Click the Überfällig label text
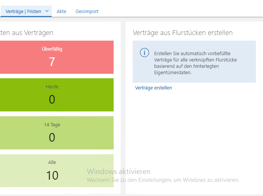 pyautogui.click(x=52, y=48)
